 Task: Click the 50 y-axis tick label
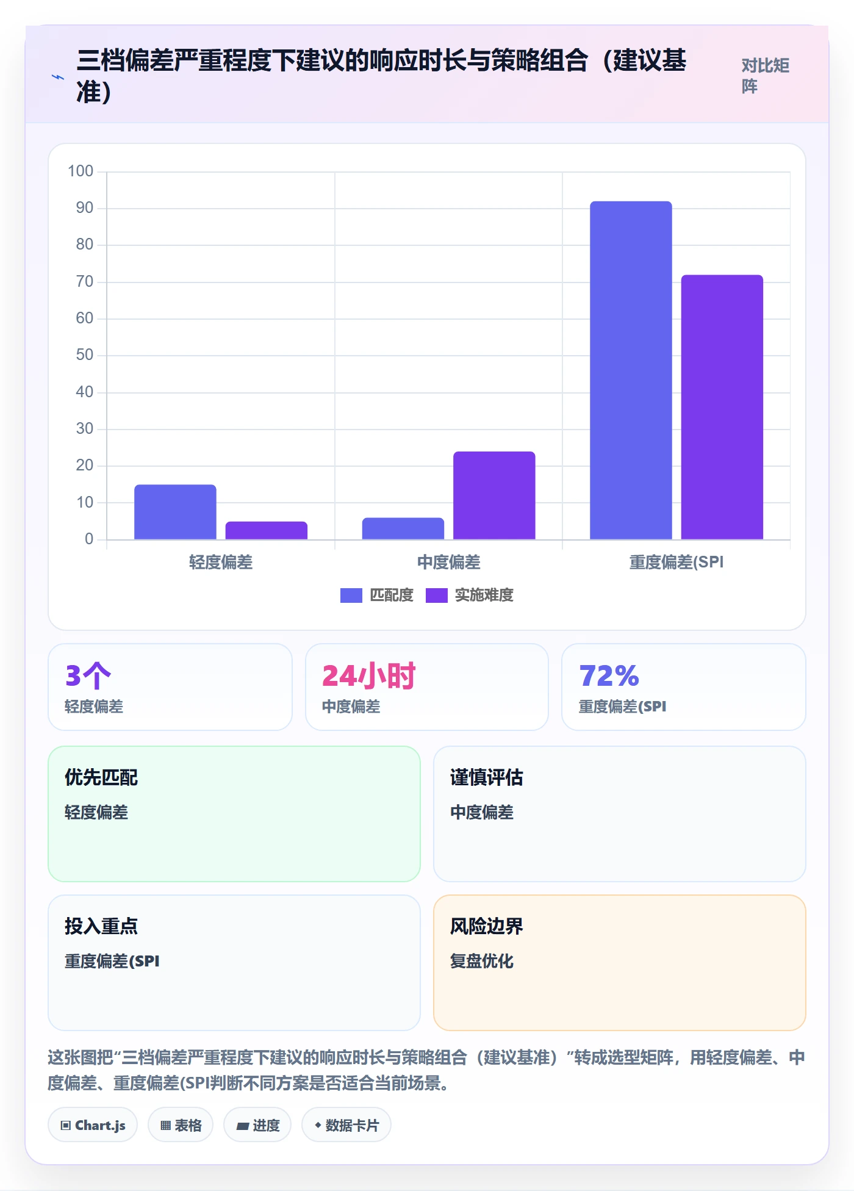[85, 355]
